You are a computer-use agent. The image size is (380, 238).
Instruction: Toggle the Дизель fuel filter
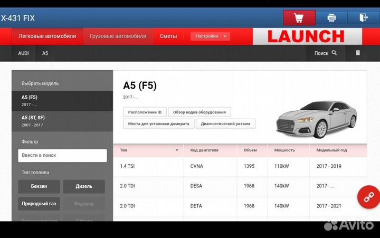[x=84, y=186]
